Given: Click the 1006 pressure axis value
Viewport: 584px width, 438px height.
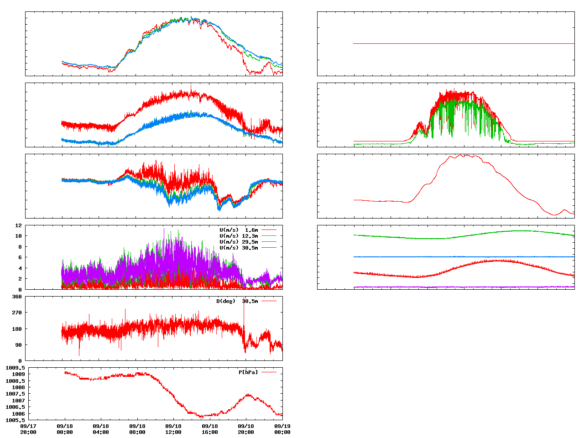Looking at the screenshot, I should (x=18, y=414).
